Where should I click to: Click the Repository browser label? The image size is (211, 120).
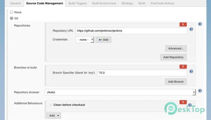pos(27,92)
